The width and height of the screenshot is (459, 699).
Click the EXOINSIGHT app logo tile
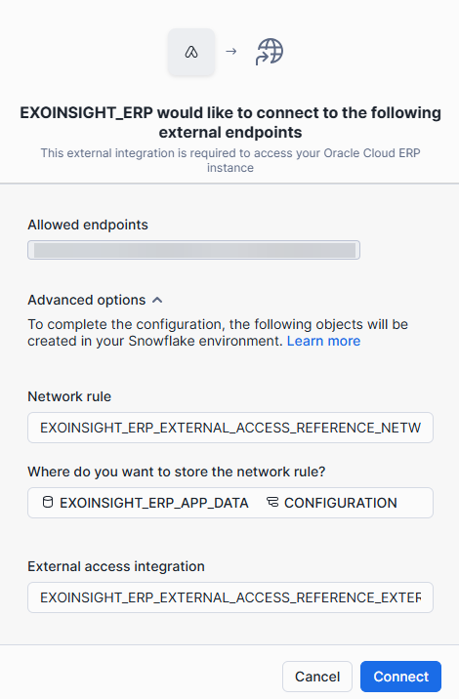pyautogui.click(x=191, y=52)
